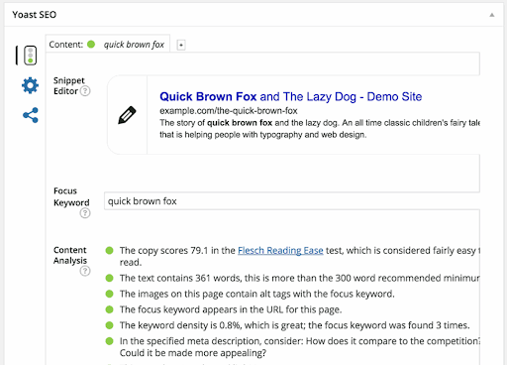Open the gear Advanced settings section
The image size is (507, 365).
point(30,85)
